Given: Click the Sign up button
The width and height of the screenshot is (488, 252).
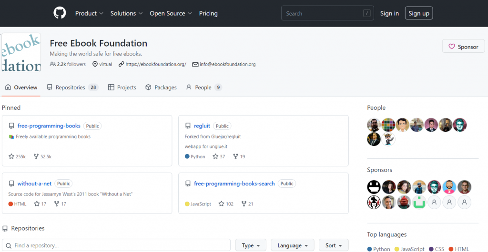Looking at the screenshot, I should (418, 13).
